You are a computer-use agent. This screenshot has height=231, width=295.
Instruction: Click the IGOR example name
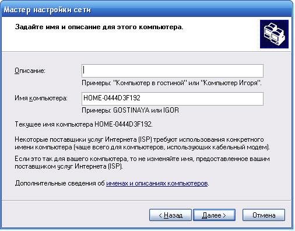[171, 110]
